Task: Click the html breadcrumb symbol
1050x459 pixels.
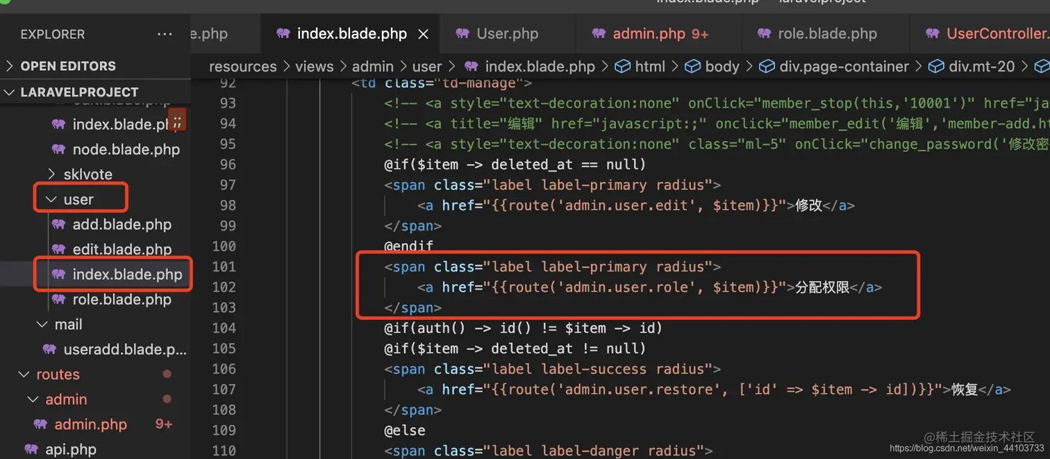Action: [x=650, y=67]
